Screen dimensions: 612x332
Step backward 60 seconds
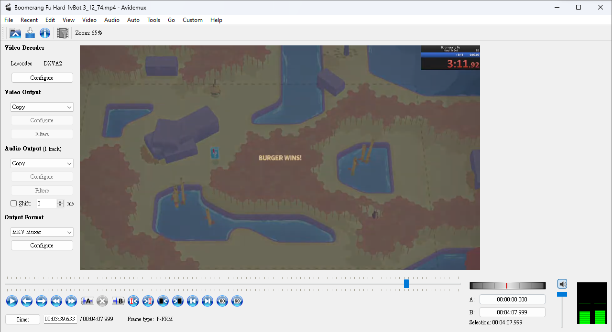[x=222, y=301]
